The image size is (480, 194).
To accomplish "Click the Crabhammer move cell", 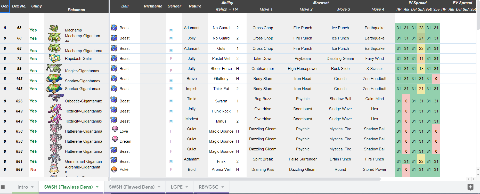I will click(263, 69).
